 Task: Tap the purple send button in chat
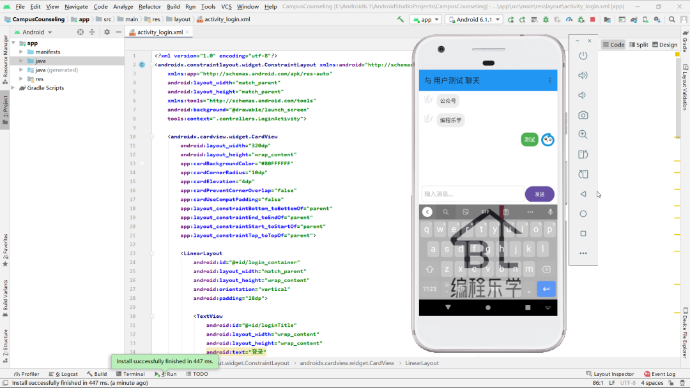pyautogui.click(x=539, y=194)
